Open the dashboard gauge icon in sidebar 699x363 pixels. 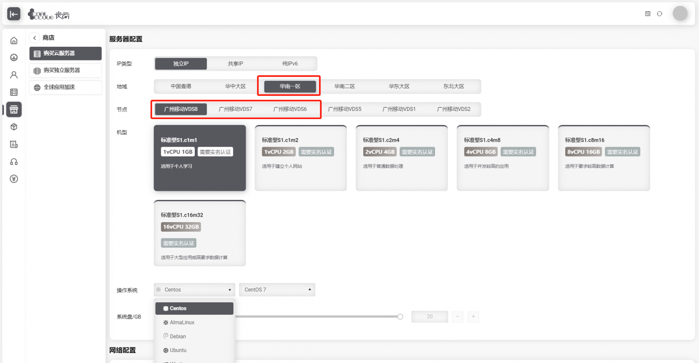tap(14, 57)
